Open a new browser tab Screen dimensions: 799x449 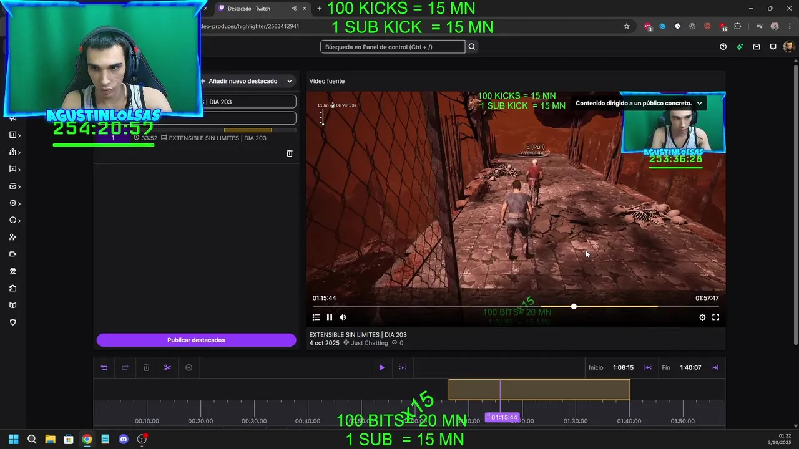pyautogui.click(x=320, y=9)
